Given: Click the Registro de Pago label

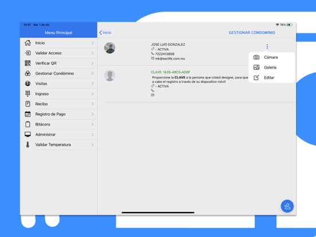Looking at the screenshot, I should coord(50,114).
